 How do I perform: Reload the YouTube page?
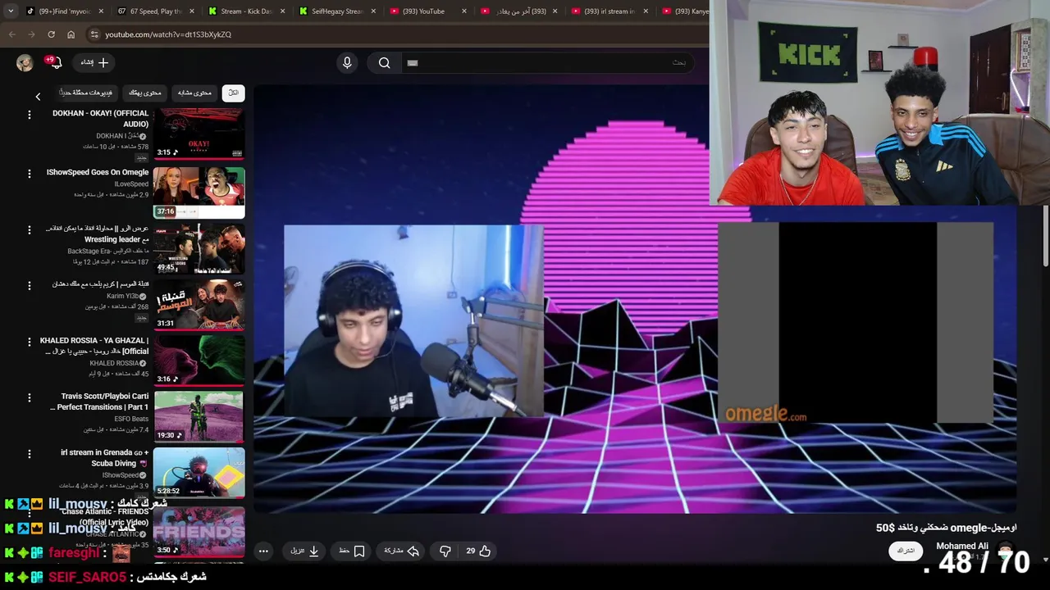point(51,34)
